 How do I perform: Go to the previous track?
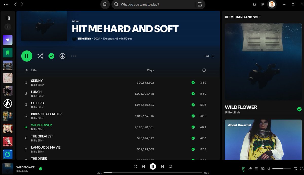(x=143, y=166)
